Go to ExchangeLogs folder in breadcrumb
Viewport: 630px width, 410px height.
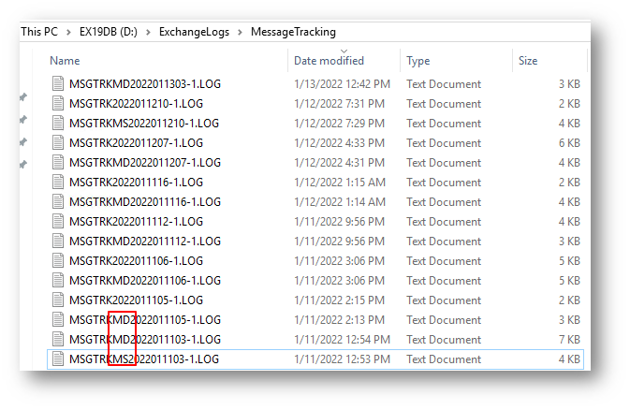pos(194,32)
